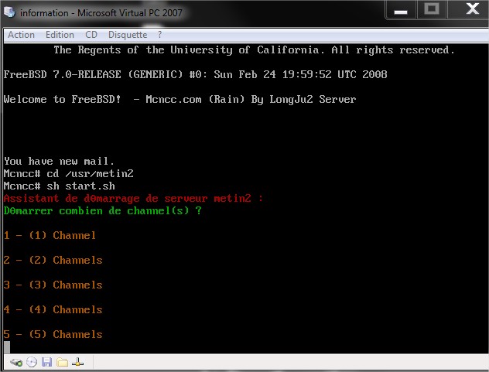Open the CD menu

[91, 35]
